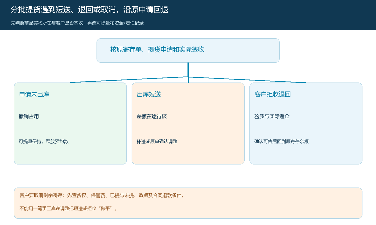Viewport: 376px width, 225px height.
Task: Click the text 撤销占用
Action: click(x=29, y=116)
